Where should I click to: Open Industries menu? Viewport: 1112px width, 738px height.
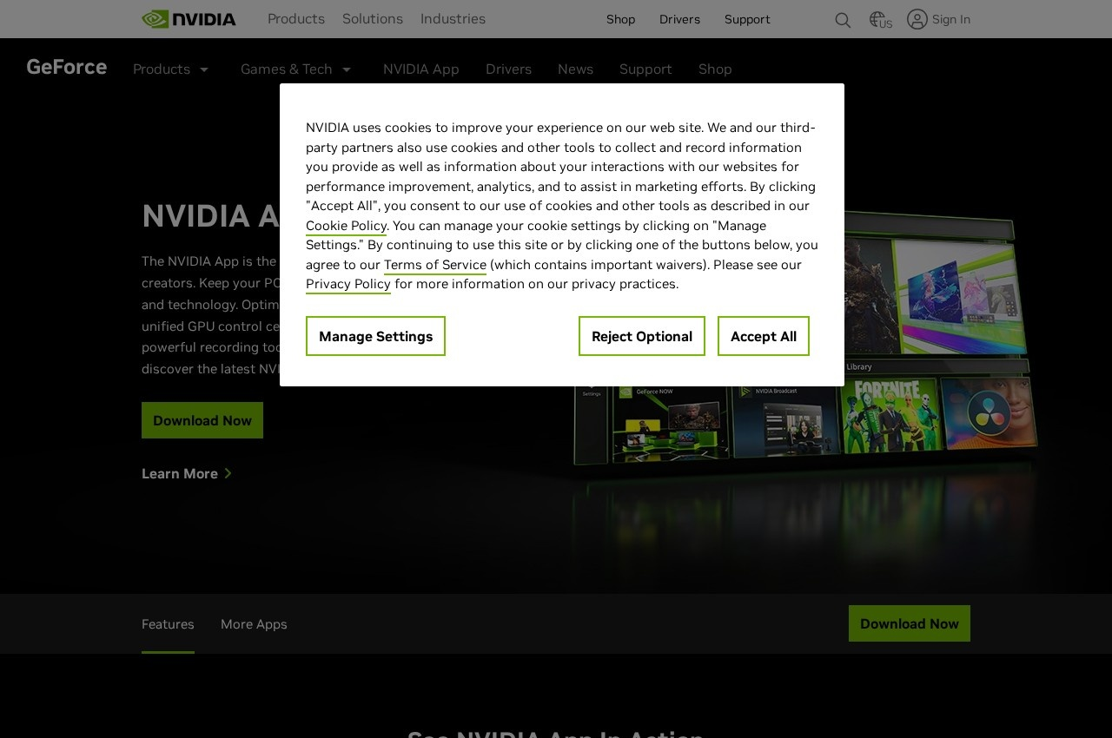(x=453, y=19)
